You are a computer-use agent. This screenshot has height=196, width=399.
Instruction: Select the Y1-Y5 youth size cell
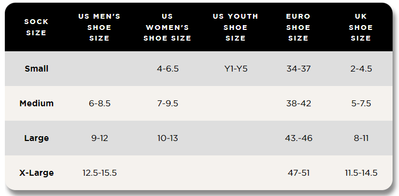[236, 69]
